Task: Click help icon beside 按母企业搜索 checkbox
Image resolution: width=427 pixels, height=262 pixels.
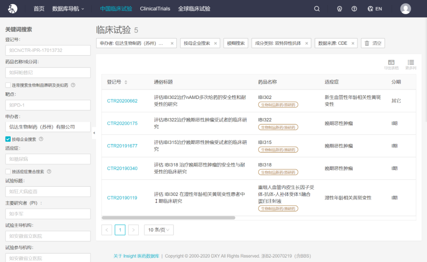Action: pyautogui.click(x=41, y=139)
